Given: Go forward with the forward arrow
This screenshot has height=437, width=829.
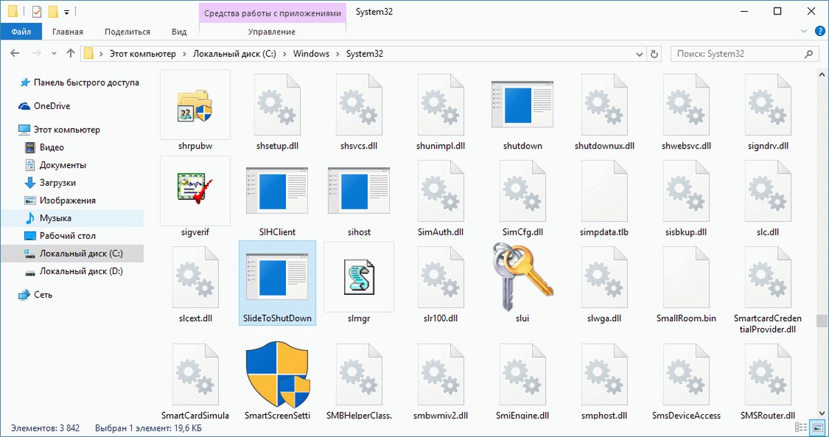Looking at the screenshot, I should tap(37, 53).
